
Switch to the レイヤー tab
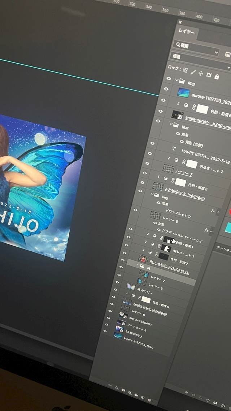(x=187, y=32)
